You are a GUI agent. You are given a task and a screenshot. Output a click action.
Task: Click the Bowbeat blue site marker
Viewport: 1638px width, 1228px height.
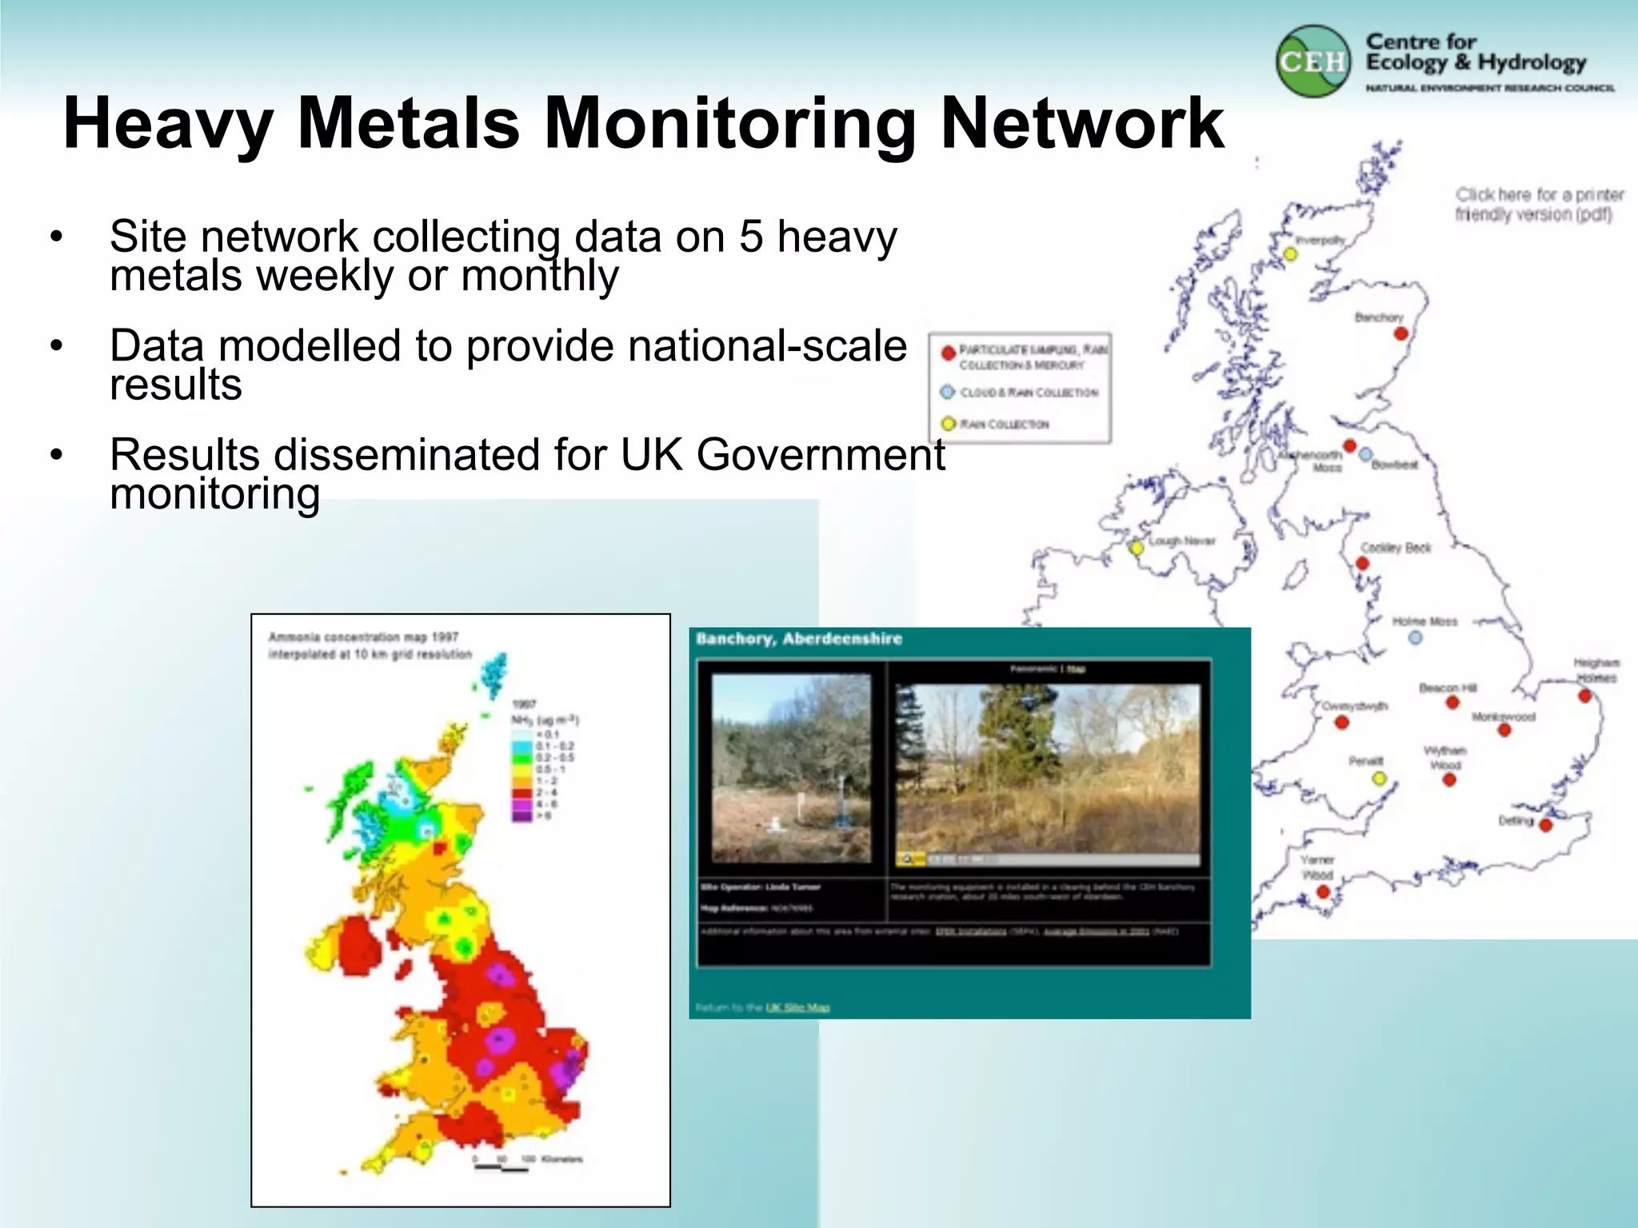[1365, 455]
